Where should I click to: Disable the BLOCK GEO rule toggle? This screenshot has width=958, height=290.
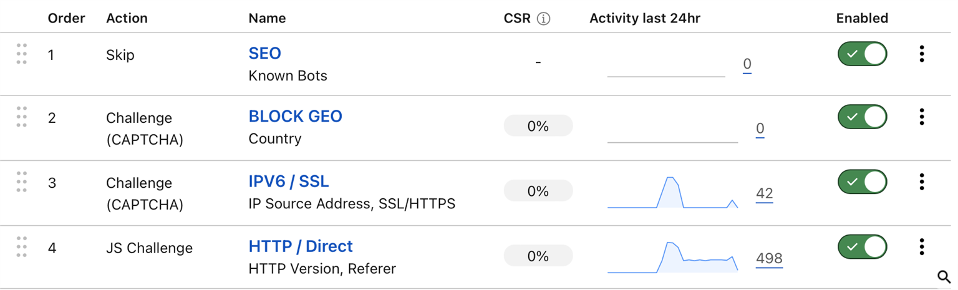coord(863,117)
